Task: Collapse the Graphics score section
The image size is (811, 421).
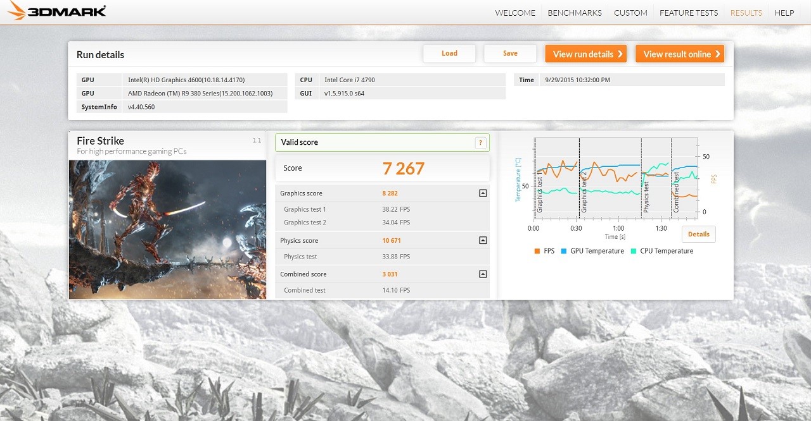Action: click(x=483, y=193)
